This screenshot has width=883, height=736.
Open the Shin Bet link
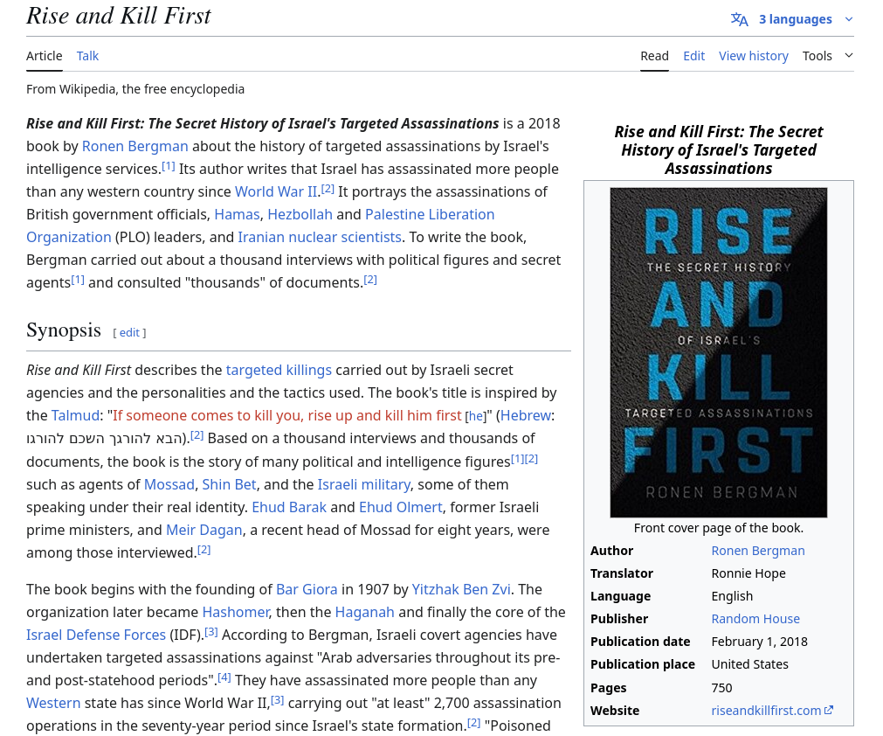(229, 484)
